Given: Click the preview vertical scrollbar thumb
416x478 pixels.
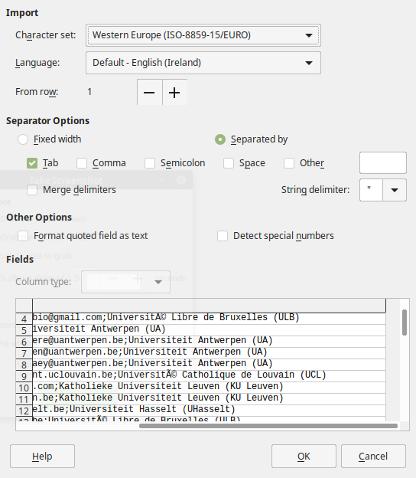Looking at the screenshot, I should pos(405,322).
